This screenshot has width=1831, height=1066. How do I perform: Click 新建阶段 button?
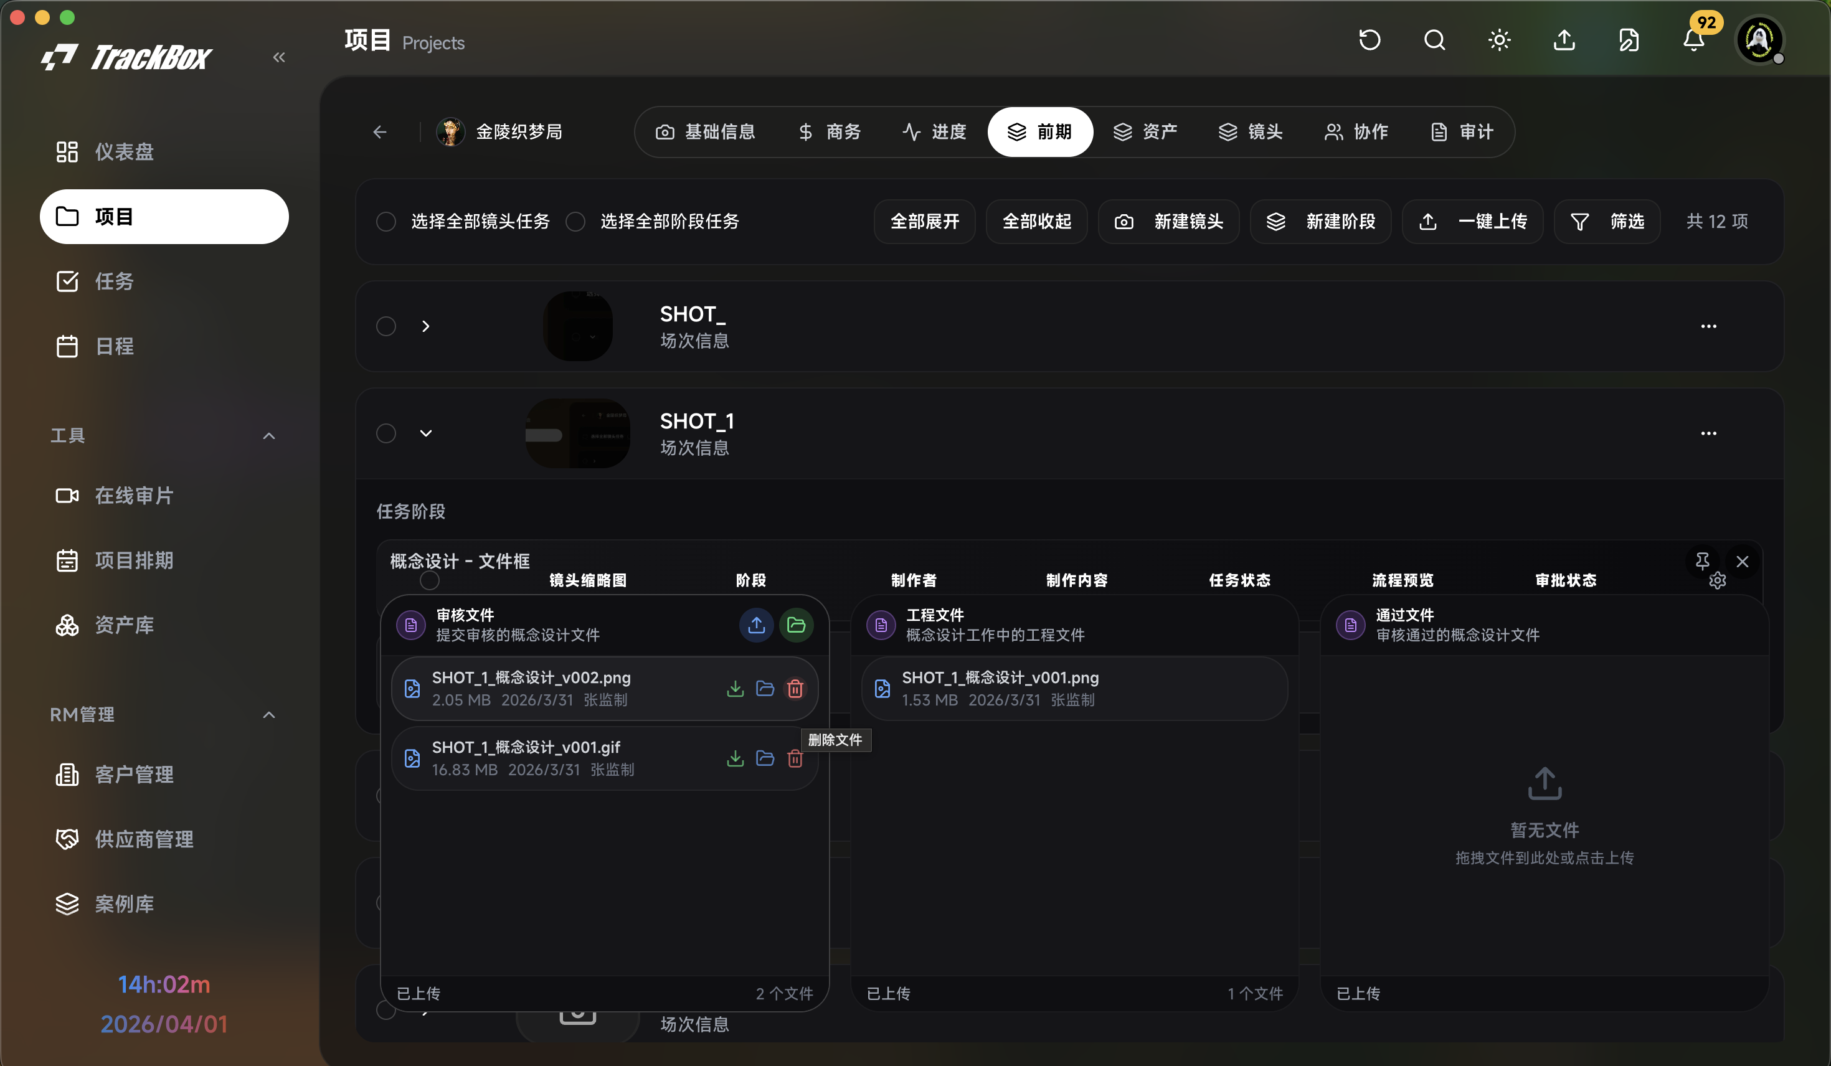tap(1321, 222)
